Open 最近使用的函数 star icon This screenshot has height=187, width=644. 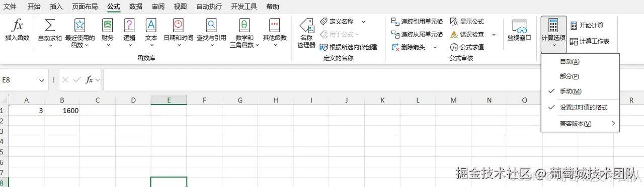click(x=80, y=25)
